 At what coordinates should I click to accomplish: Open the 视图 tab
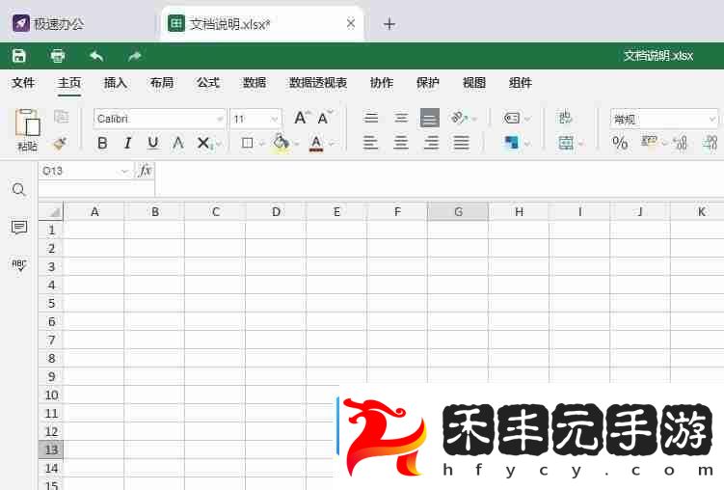(474, 83)
